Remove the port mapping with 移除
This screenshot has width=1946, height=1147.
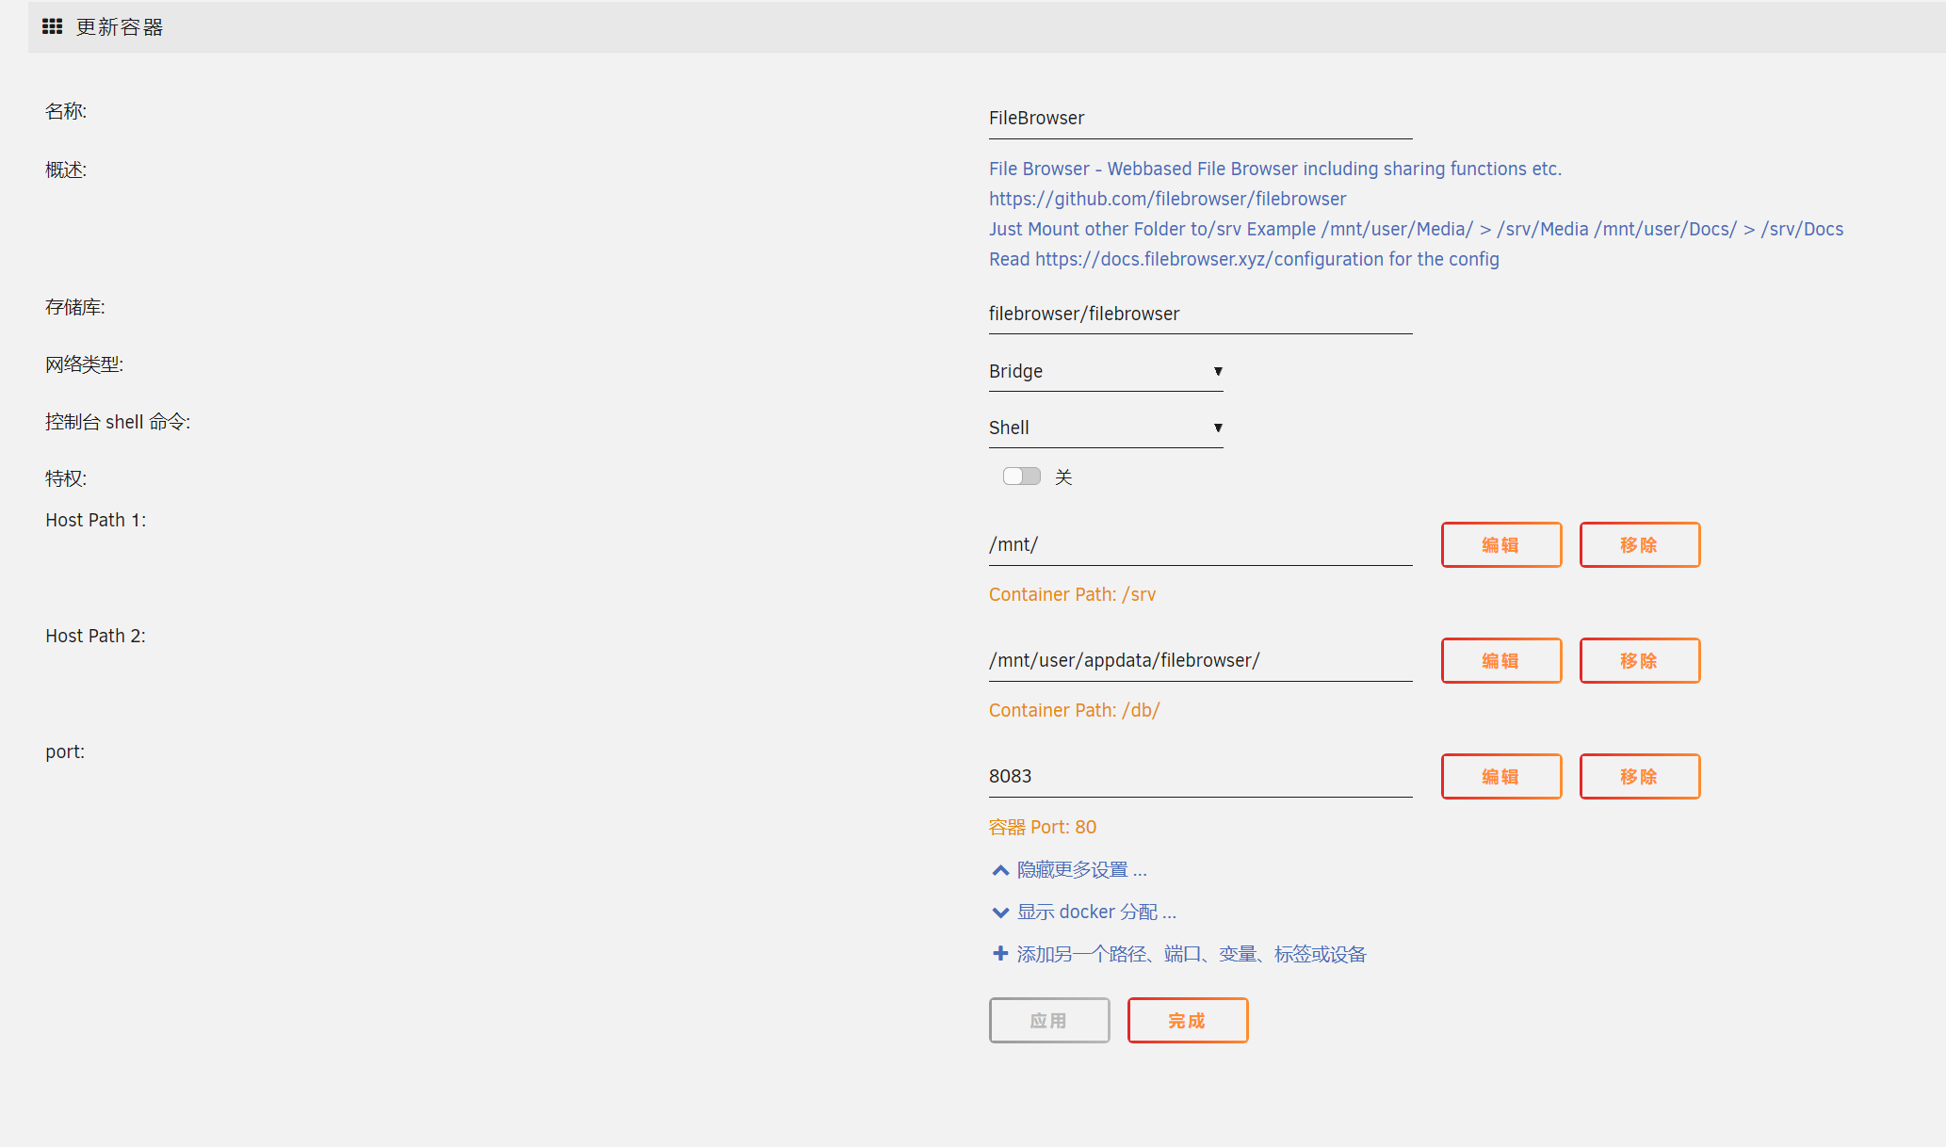(1639, 777)
